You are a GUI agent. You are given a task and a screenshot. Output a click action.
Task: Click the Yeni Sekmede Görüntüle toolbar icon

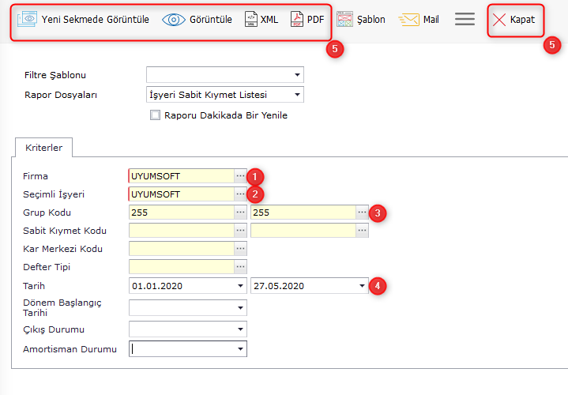(28, 20)
